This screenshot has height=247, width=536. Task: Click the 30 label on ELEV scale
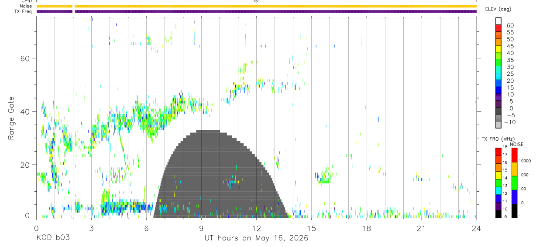point(509,67)
